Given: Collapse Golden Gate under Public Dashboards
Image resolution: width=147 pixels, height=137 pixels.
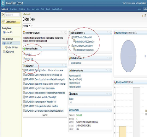Looking at the screenshot, I should point(3,43).
